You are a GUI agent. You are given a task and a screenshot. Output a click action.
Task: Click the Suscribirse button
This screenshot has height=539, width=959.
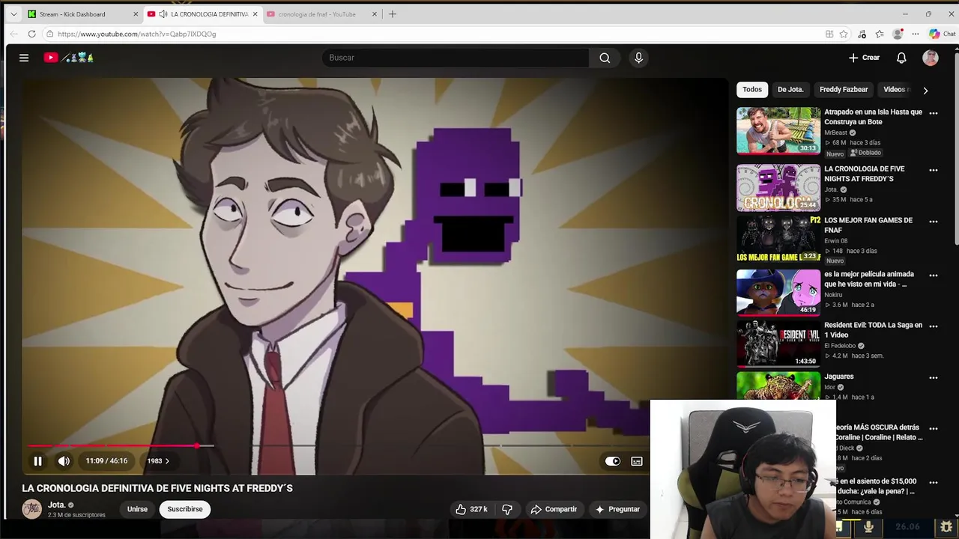pos(185,509)
